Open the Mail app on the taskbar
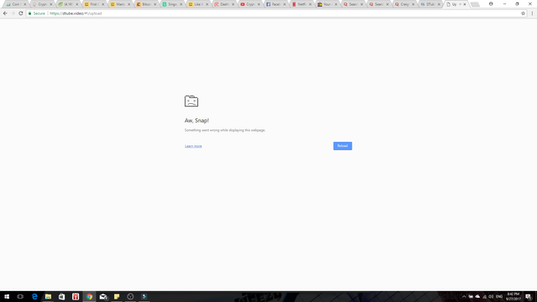The height and width of the screenshot is (302, 537). click(103, 296)
